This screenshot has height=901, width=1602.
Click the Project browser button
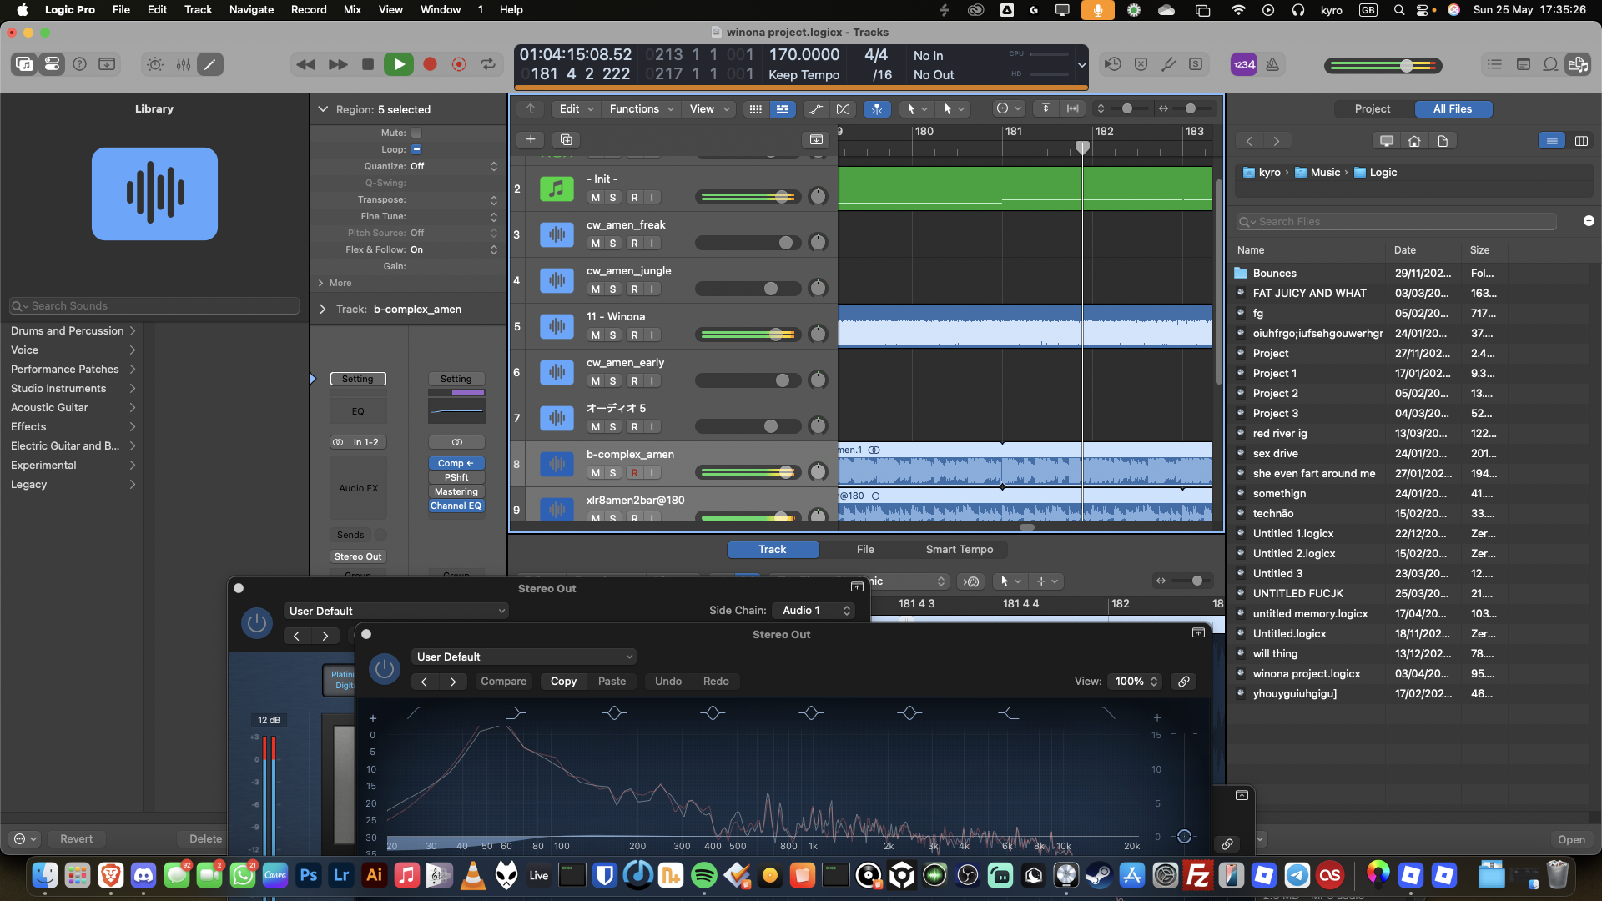tap(1372, 109)
